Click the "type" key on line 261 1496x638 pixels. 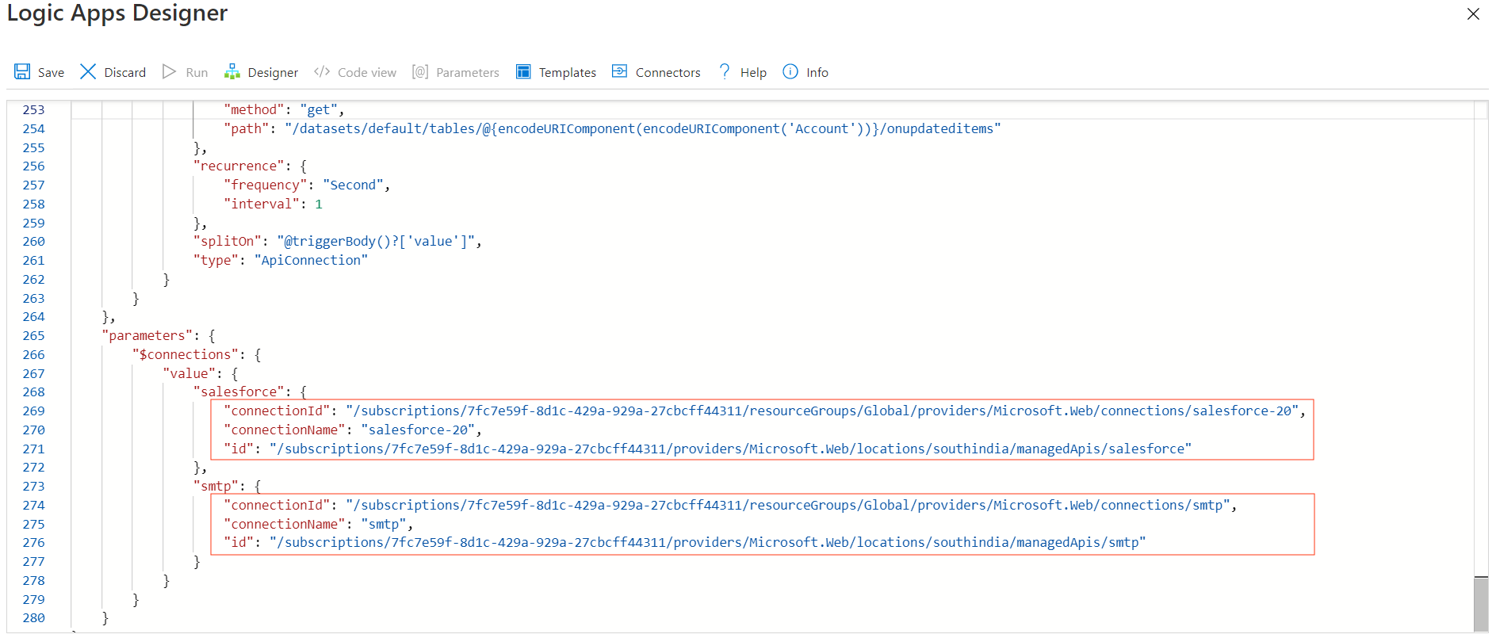coord(216,260)
